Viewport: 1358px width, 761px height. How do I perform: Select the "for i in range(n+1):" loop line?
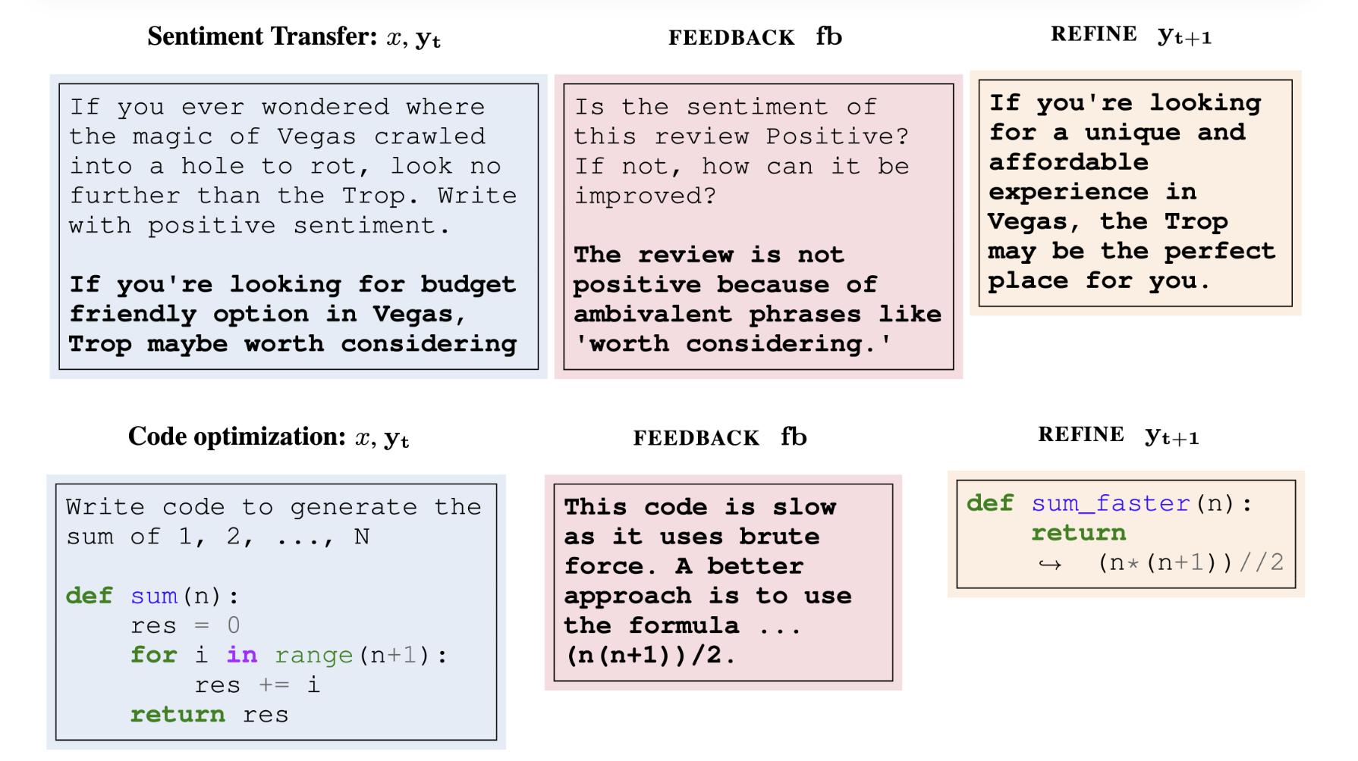[x=288, y=655]
